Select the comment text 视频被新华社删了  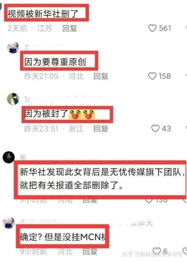(43, 14)
